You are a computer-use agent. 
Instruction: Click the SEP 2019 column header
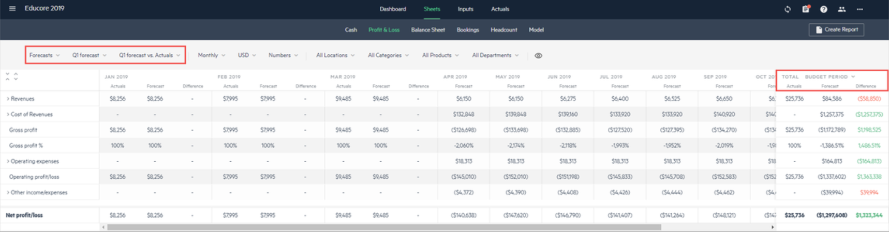[715, 76]
